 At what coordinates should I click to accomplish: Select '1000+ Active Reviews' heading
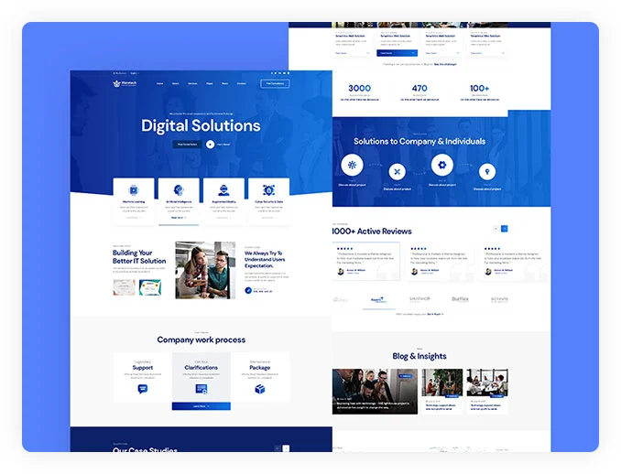pyautogui.click(x=372, y=232)
